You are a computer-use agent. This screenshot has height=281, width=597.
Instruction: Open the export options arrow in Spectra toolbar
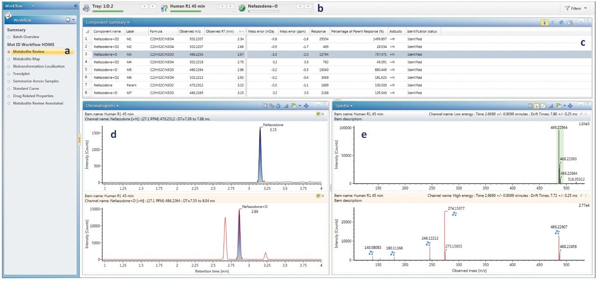click(x=565, y=106)
